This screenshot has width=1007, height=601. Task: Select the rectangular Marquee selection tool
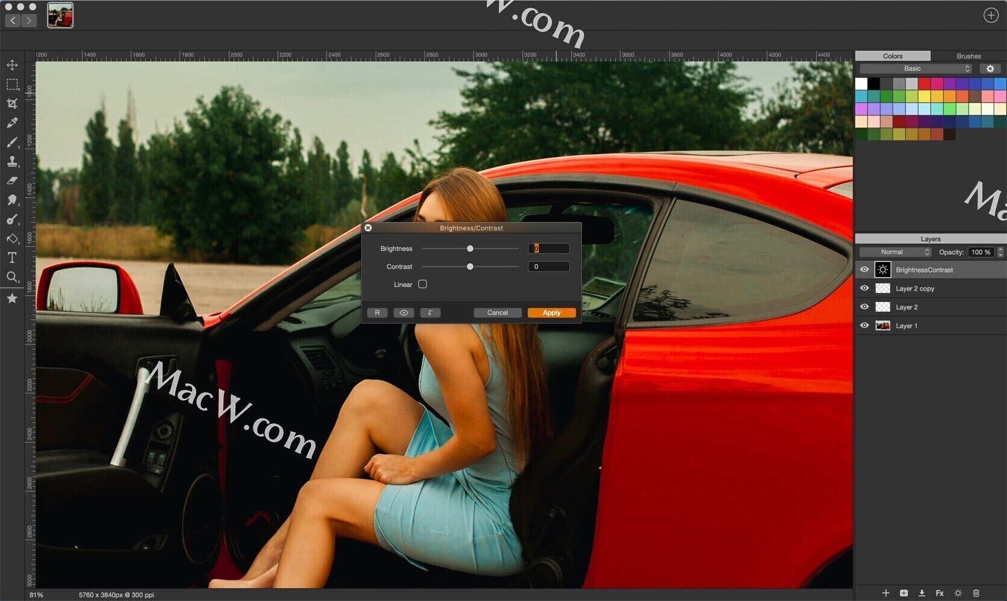[x=12, y=84]
